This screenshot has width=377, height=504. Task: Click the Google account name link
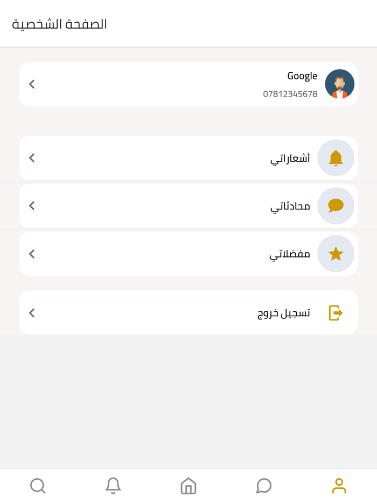click(302, 76)
